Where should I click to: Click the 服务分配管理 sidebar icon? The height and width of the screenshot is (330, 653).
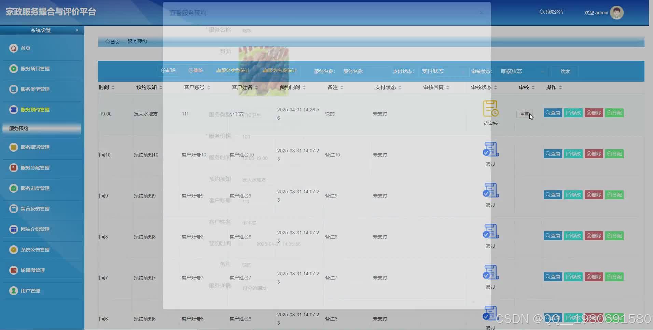[x=13, y=167]
